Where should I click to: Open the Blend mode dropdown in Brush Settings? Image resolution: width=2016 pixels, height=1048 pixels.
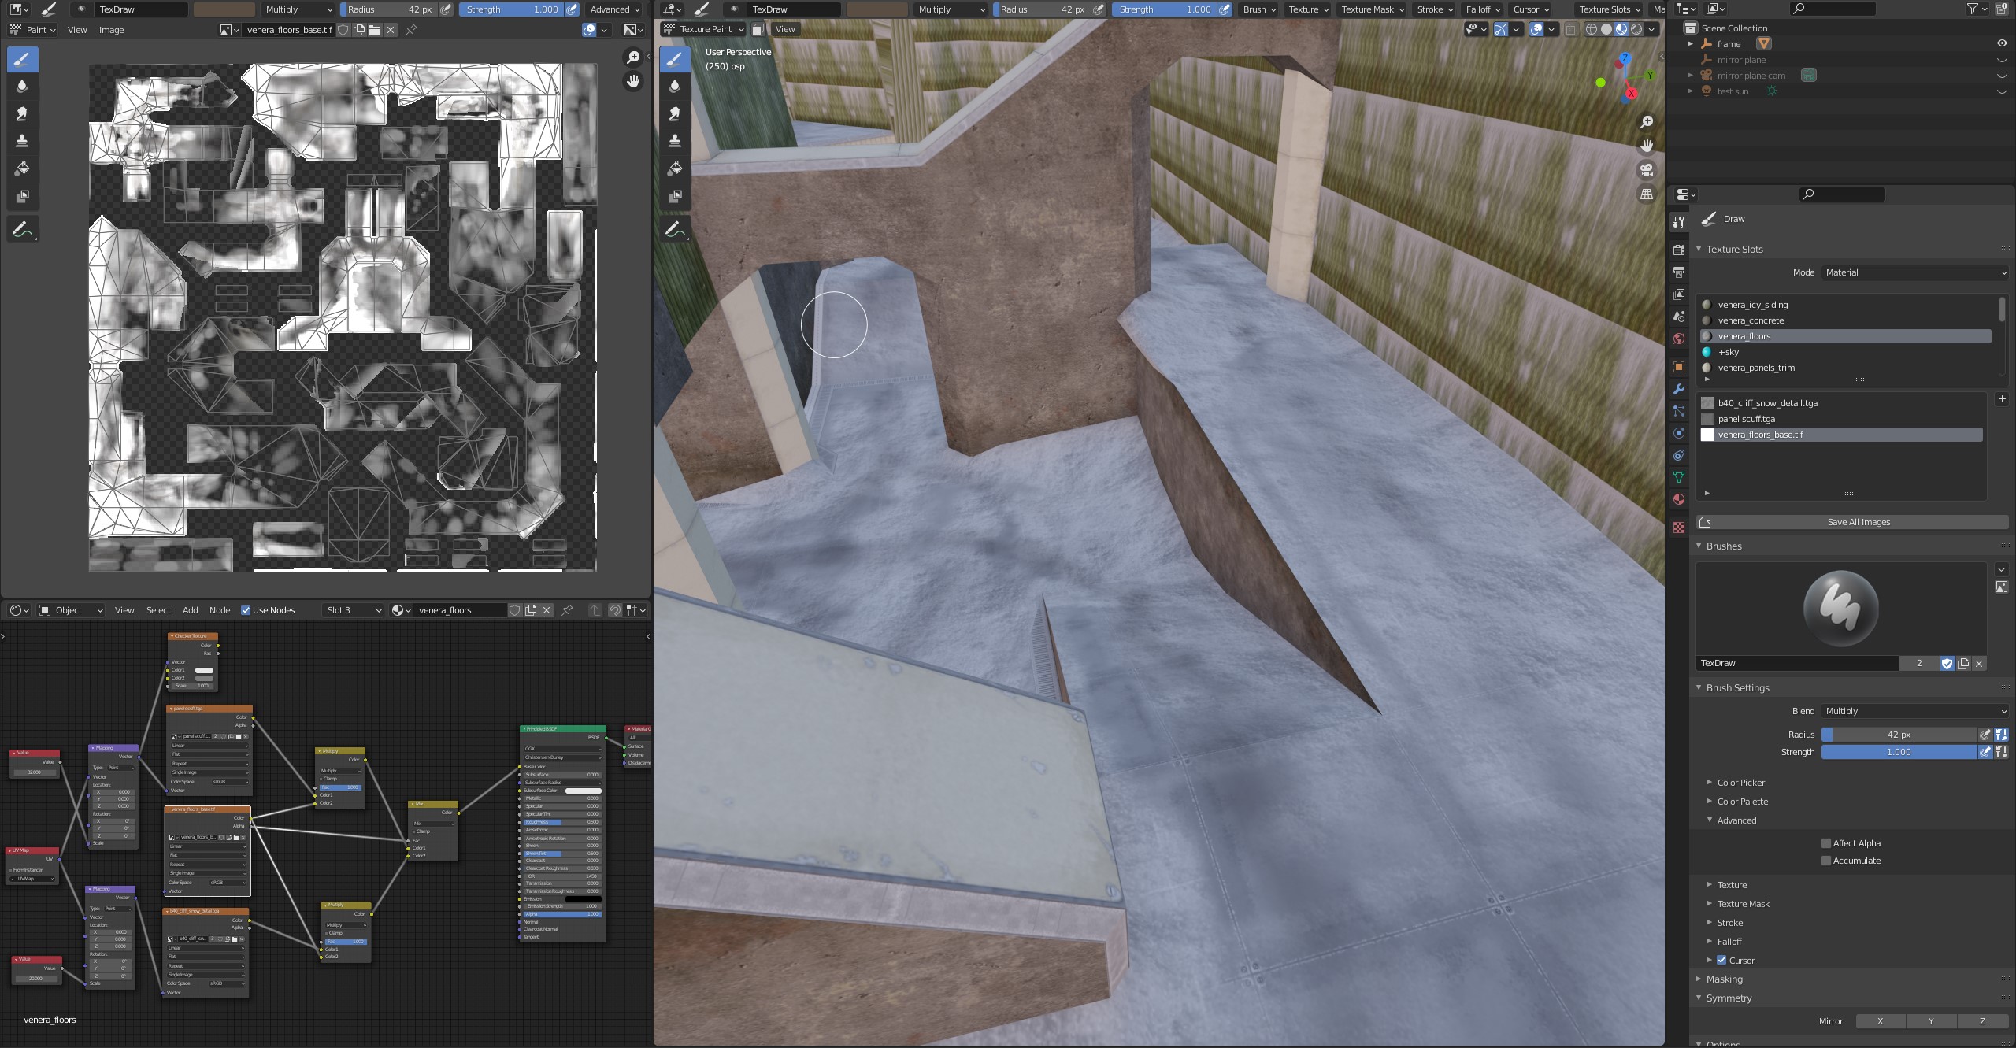click(x=1914, y=711)
